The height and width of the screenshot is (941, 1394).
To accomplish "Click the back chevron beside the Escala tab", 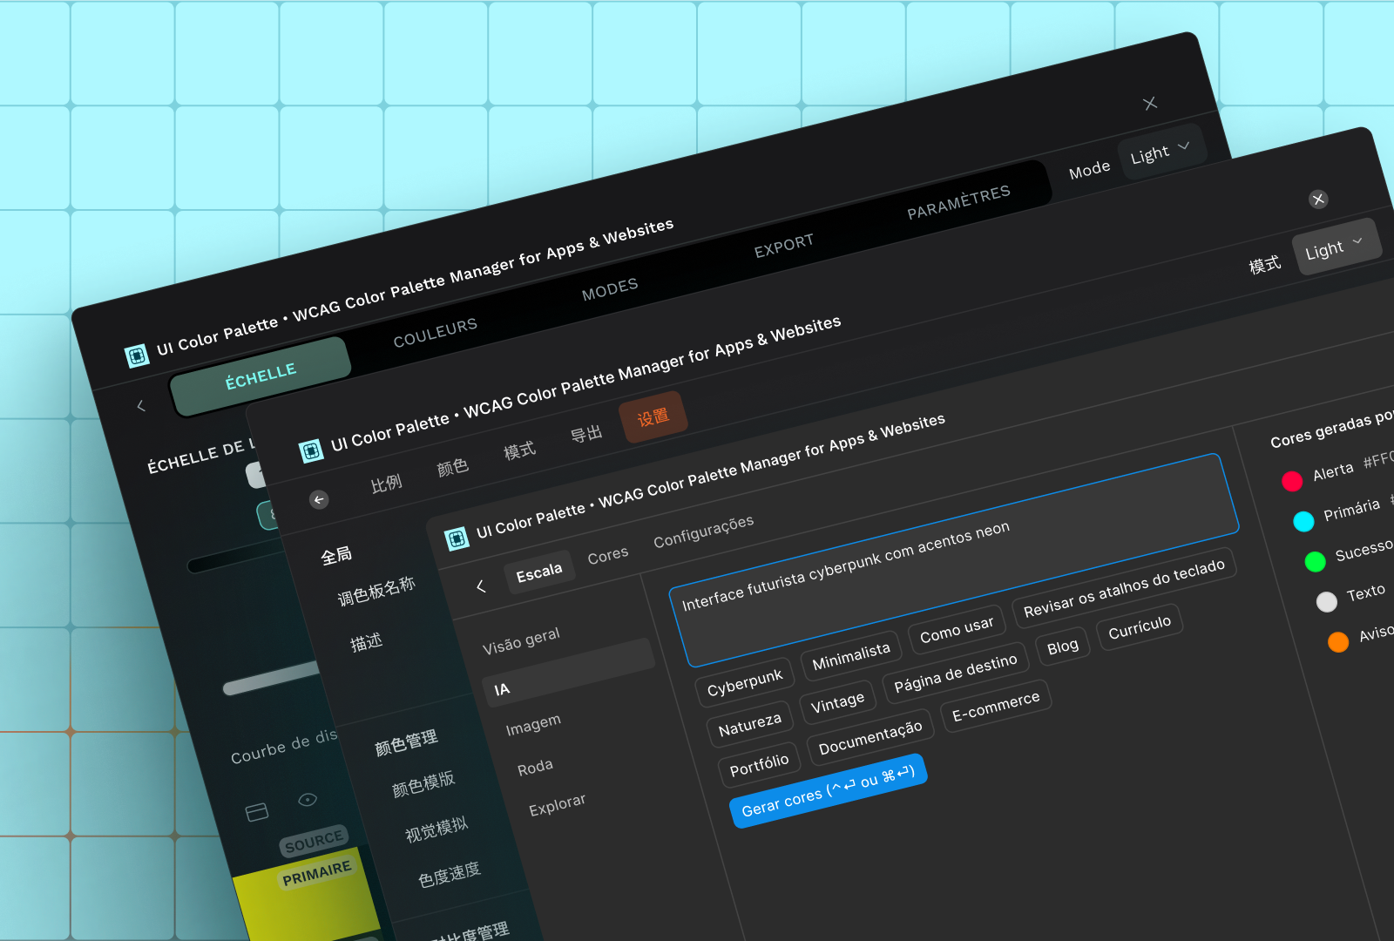I will coord(480,586).
